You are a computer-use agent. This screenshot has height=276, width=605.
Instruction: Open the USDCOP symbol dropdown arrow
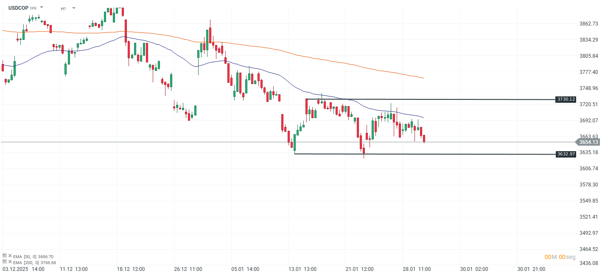[x=42, y=8]
